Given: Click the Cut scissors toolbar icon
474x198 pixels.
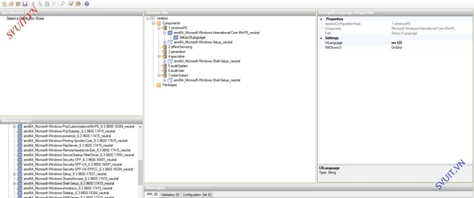Looking at the screenshot, I should [x=33, y=4].
